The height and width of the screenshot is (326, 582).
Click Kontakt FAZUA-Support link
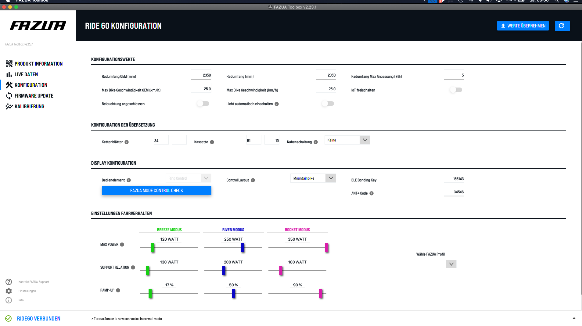[34, 282]
